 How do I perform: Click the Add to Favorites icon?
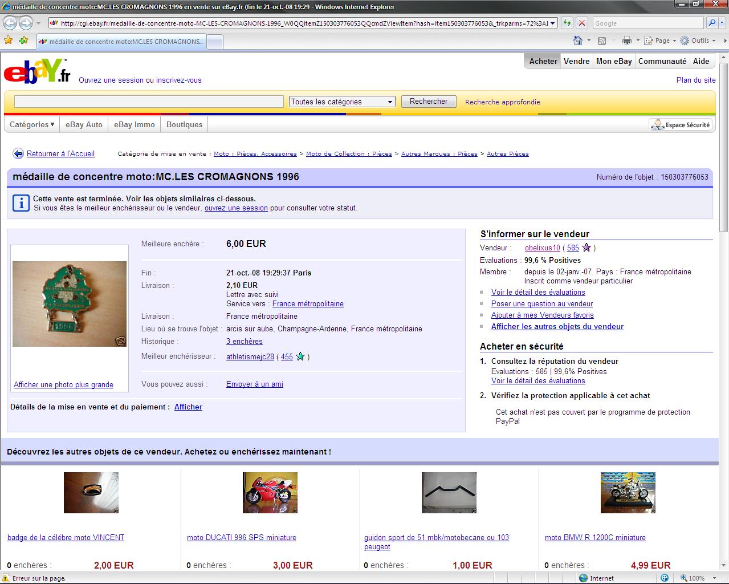coord(24,40)
